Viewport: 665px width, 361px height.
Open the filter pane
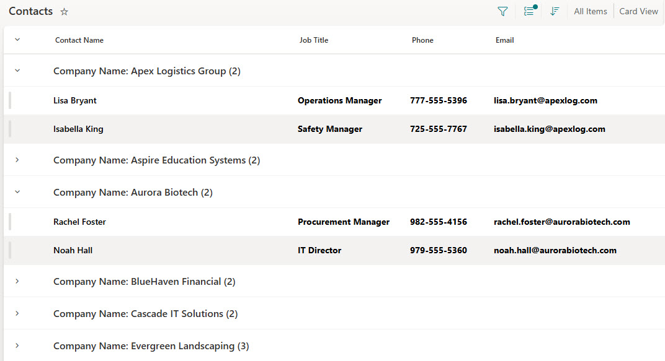[502, 11]
